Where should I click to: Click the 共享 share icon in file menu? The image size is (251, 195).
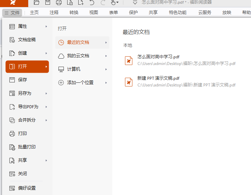tap(12, 160)
